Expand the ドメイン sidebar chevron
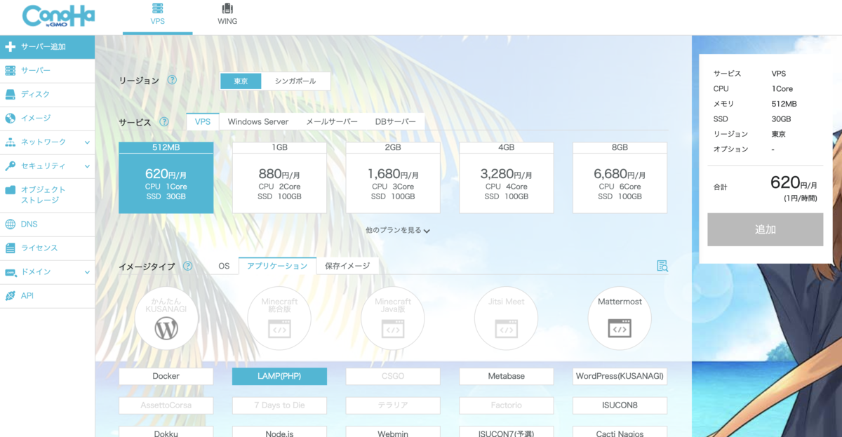Viewport: 842px width, 437px height. click(87, 272)
